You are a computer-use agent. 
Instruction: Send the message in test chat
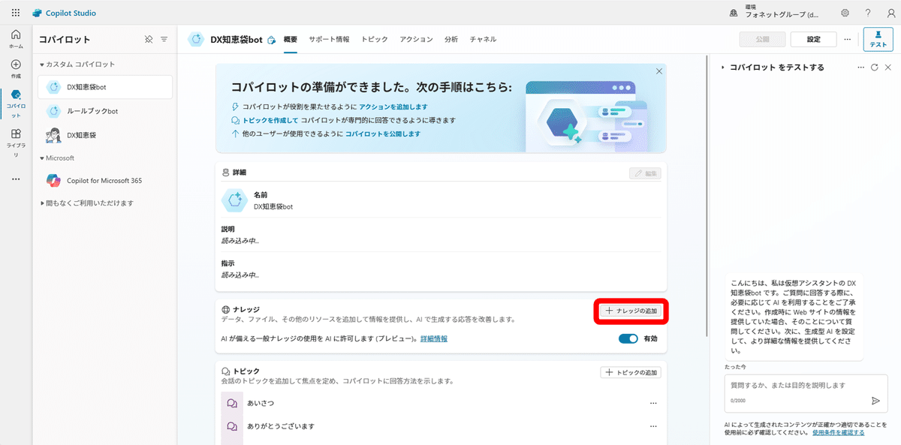[875, 401]
